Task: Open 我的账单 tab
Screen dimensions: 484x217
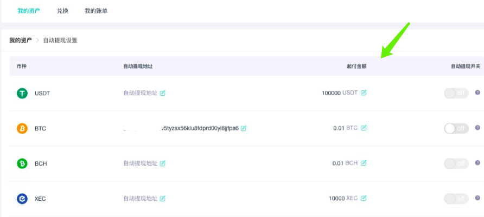Action: pyautogui.click(x=96, y=11)
